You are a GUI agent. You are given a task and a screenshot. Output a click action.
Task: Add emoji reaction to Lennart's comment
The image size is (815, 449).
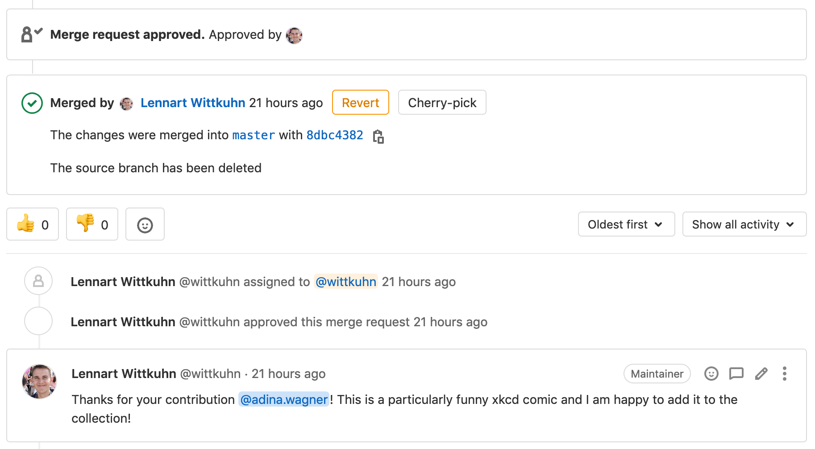tap(711, 374)
